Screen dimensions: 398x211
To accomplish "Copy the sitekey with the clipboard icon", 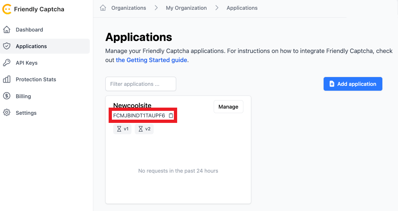I will [171, 115].
